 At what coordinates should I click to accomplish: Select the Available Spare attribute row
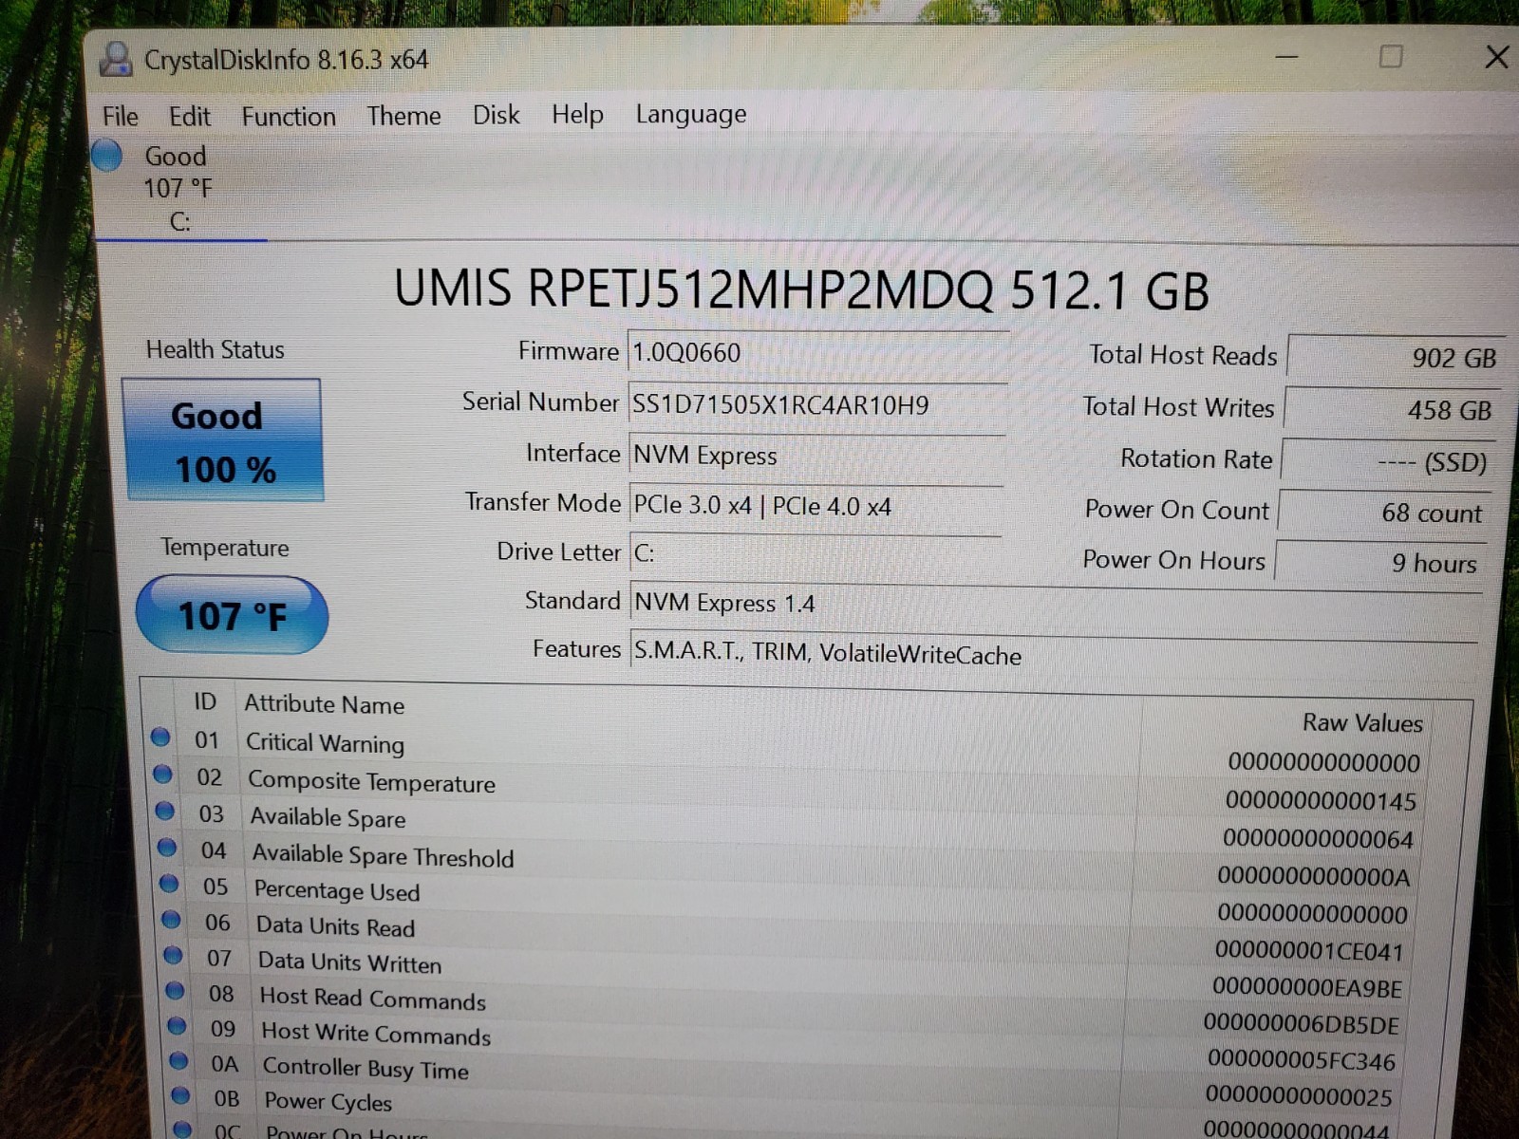pos(788,825)
